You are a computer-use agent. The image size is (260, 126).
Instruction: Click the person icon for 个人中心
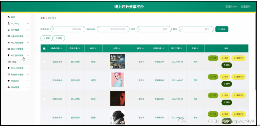9,24
